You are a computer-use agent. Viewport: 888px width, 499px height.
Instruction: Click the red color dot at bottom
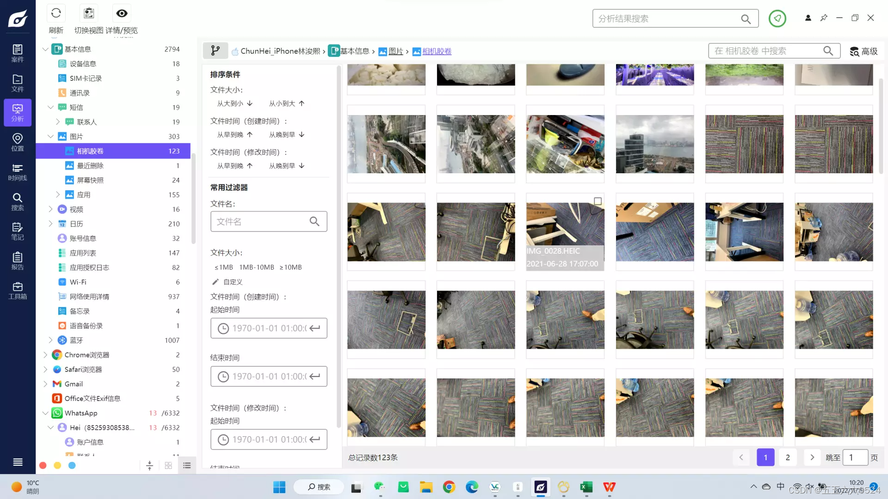(x=43, y=466)
